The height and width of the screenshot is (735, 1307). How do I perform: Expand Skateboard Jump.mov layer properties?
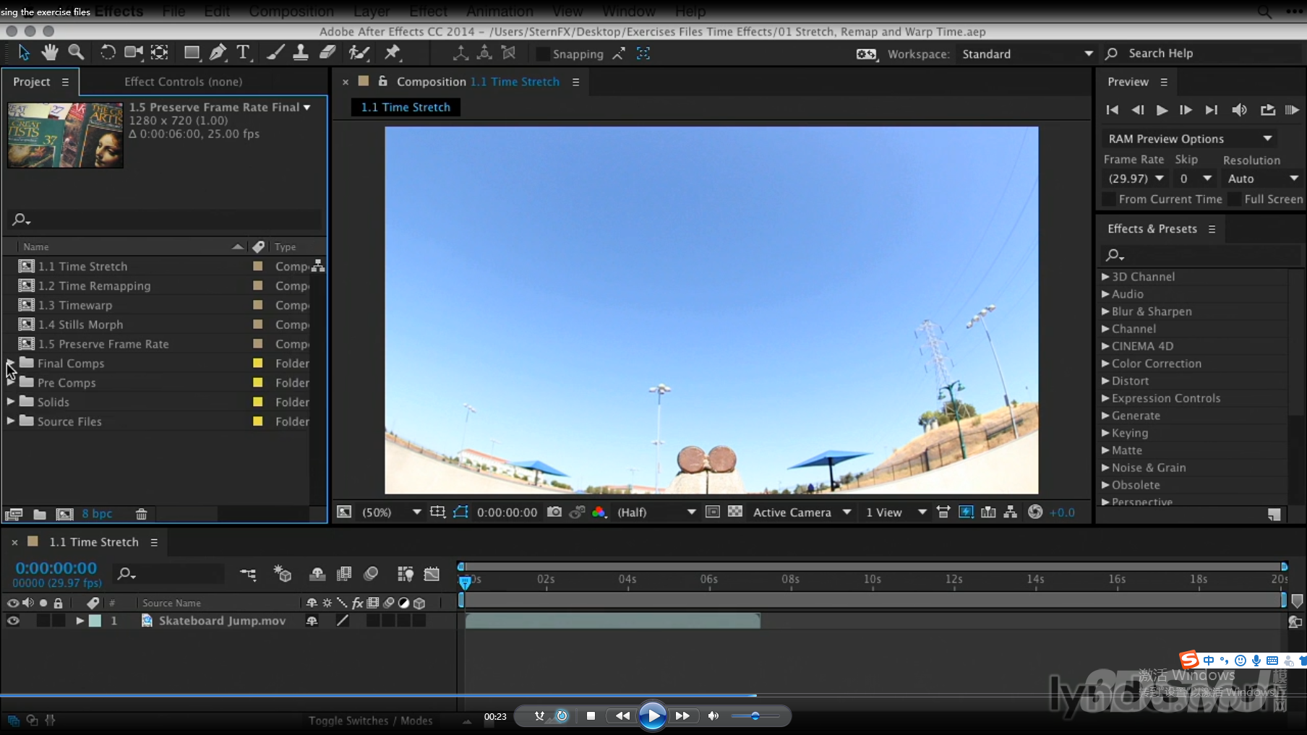click(80, 621)
